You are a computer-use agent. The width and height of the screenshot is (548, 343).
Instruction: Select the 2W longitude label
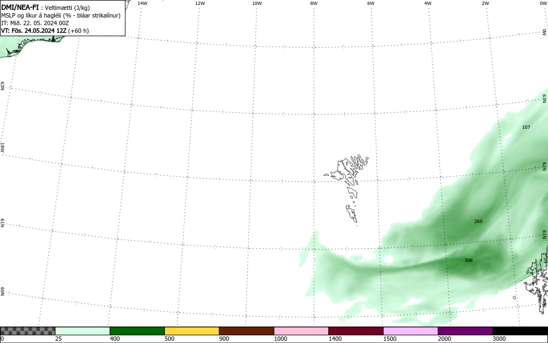pos(485,3)
